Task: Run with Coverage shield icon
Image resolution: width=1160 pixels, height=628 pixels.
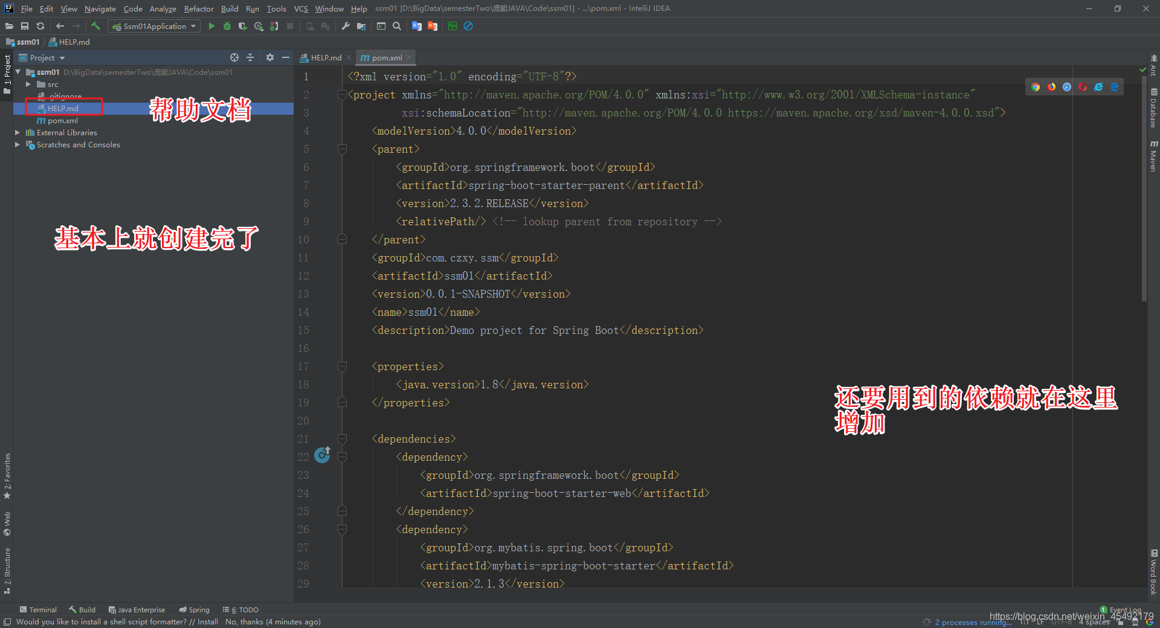Action: tap(243, 26)
